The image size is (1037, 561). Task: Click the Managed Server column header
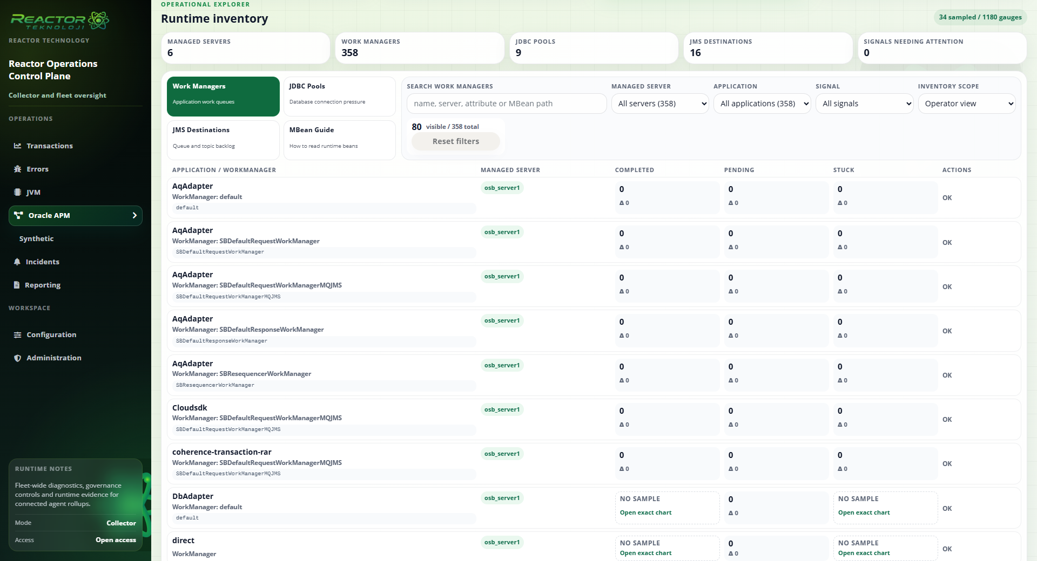pyautogui.click(x=510, y=170)
